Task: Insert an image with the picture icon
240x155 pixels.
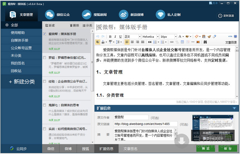Action: [x=198, y=42]
